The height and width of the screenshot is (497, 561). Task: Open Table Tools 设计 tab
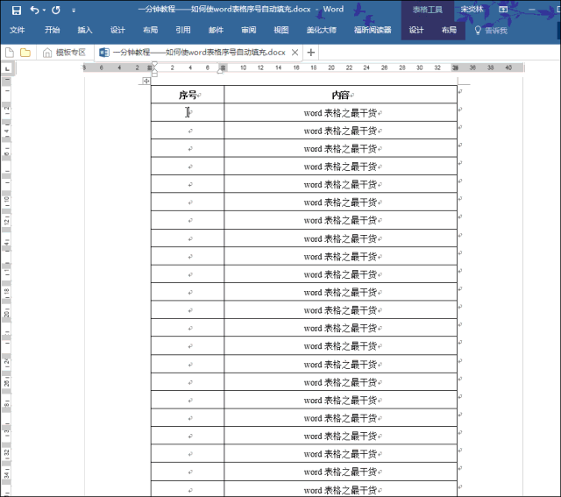416,30
